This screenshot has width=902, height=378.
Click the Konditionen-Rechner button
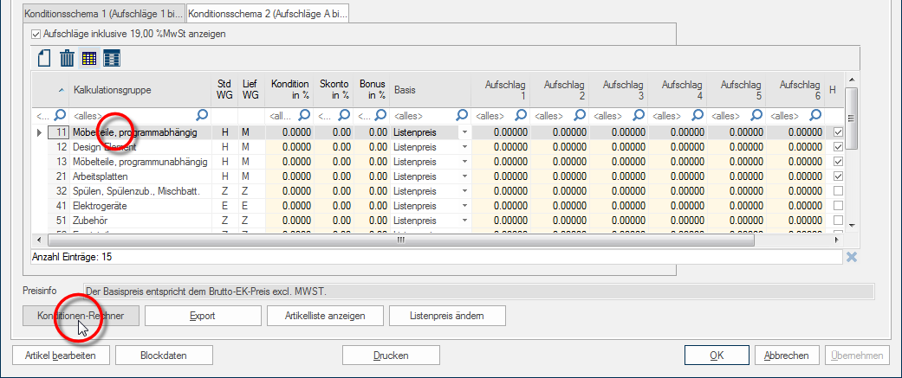pos(80,316)
